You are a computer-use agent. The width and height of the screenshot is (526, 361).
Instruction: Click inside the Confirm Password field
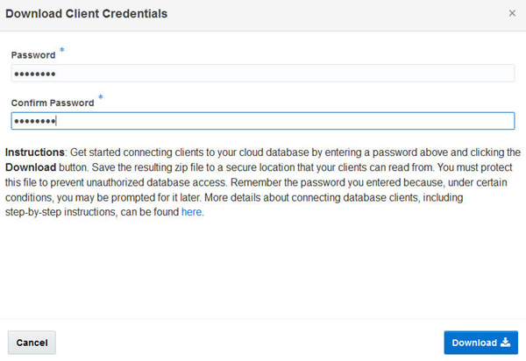263,121
